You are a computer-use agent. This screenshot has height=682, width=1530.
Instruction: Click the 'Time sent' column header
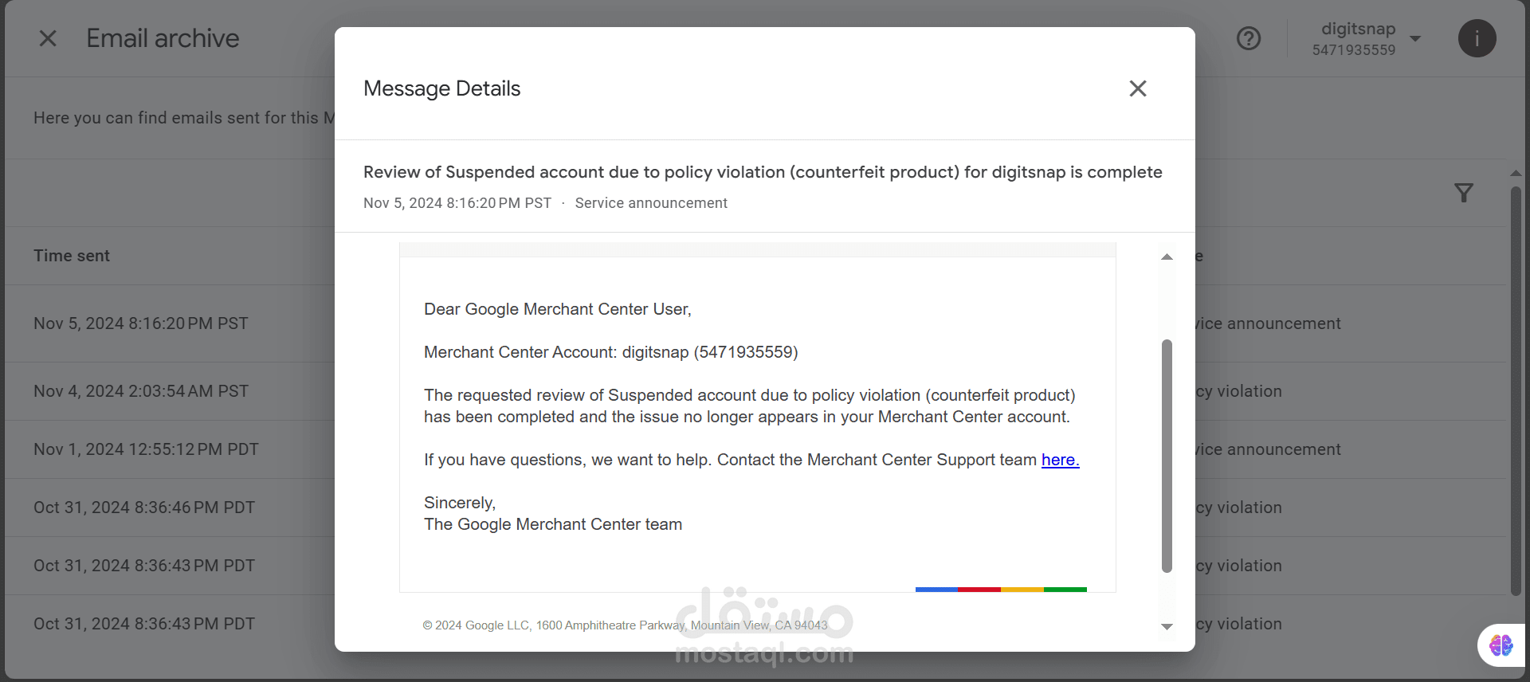[x=72, y=256]
